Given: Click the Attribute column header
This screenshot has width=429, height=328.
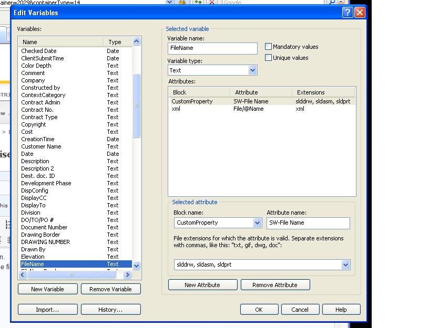Looking at the screenshot, I should pos(261,92).
